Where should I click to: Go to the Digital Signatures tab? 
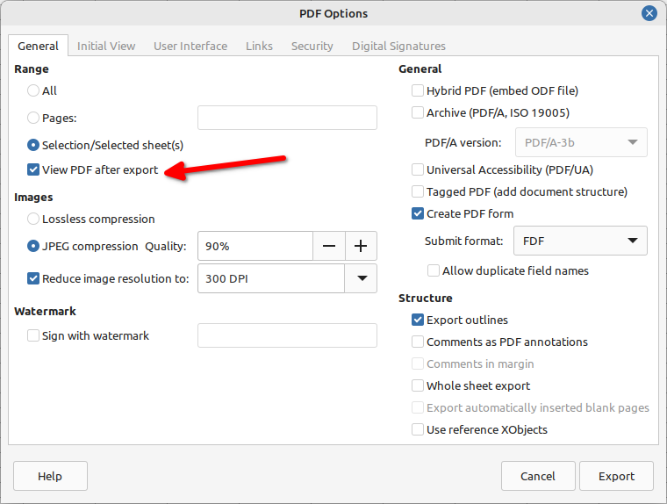398,46
